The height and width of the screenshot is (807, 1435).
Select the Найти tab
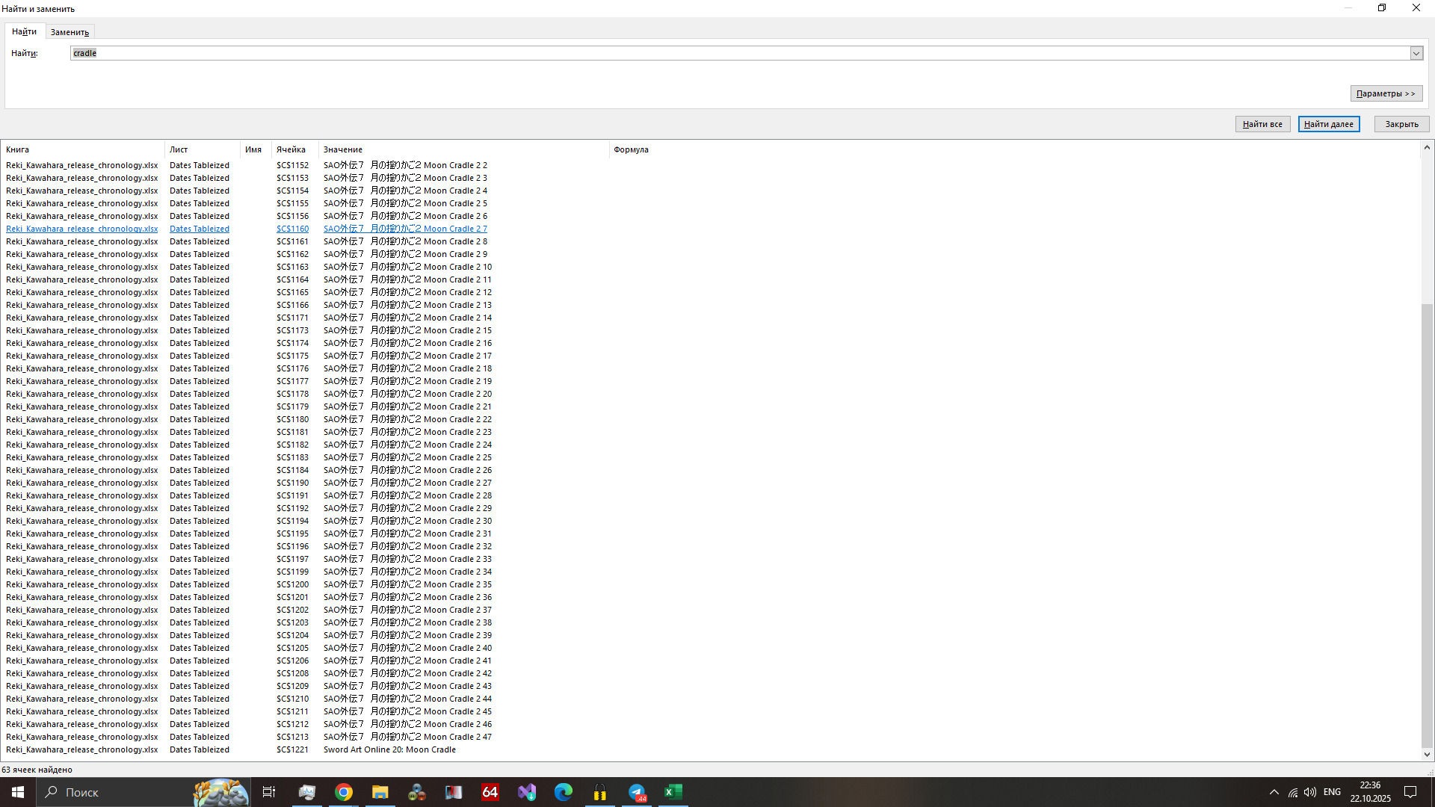coord(24,31)
